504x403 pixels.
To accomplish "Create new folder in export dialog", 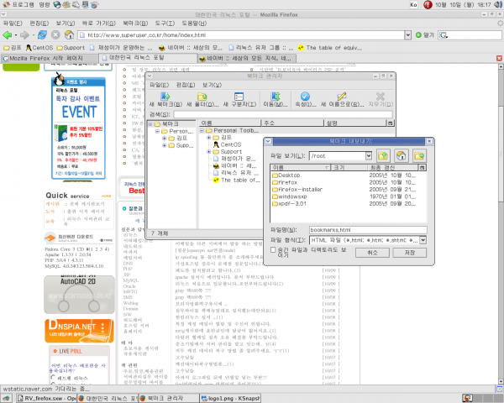I will tap(419, 156).
